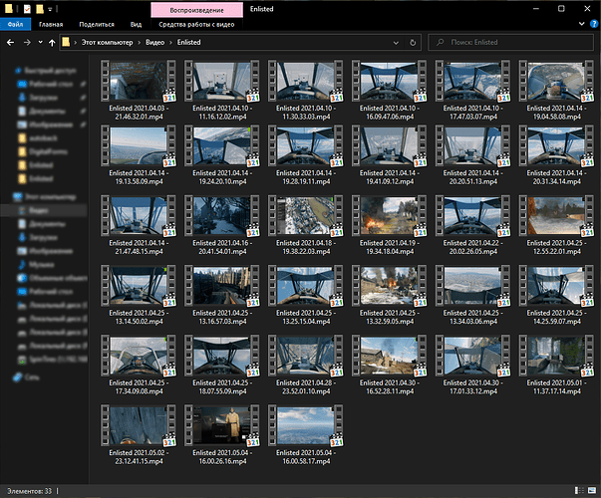Select video Enlisted 2021.04.14 - 20.20.51.13.mp4
The height and width of the screenshot is (498, 601).
pos(472,154)
